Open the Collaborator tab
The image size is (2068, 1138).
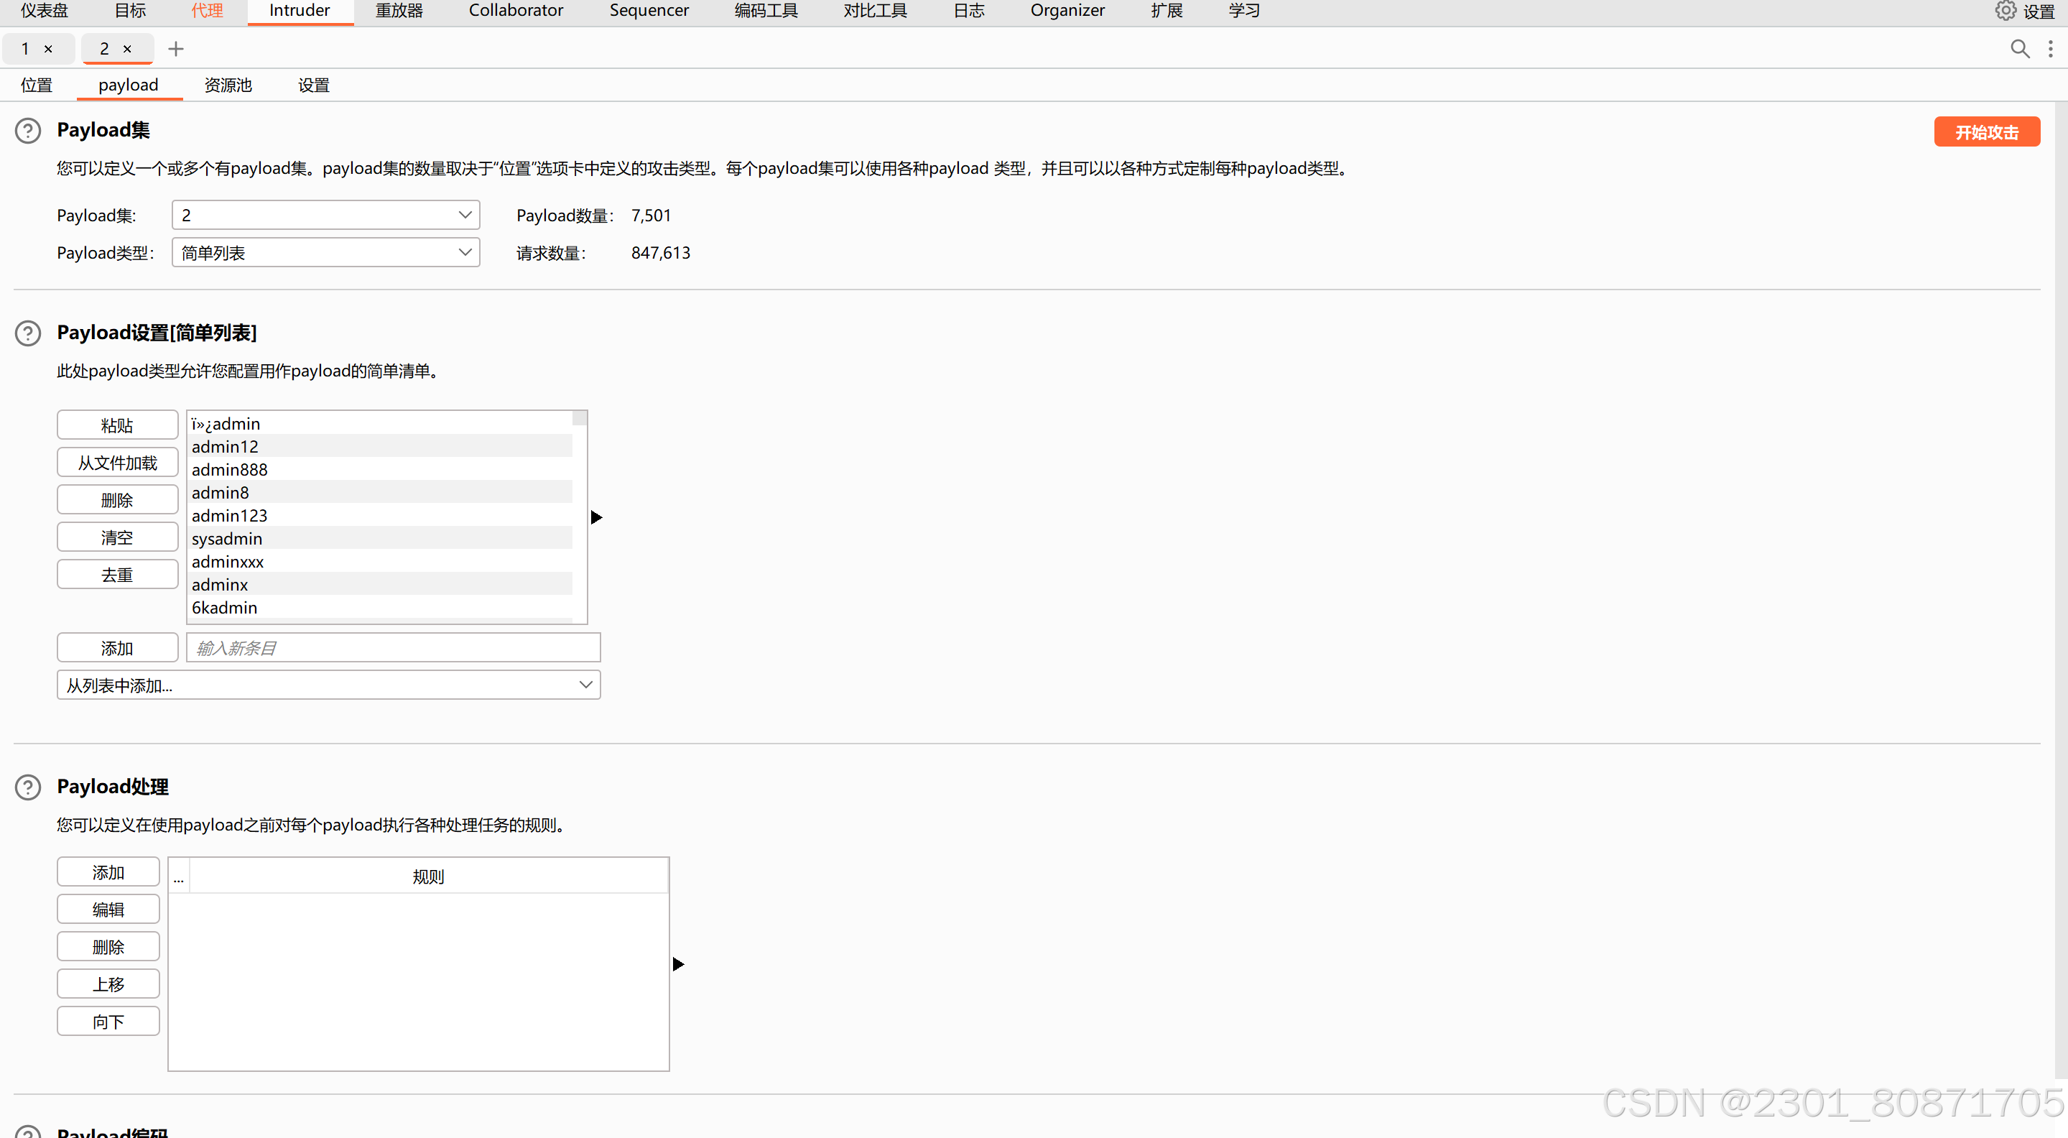(x=516, y=11)
